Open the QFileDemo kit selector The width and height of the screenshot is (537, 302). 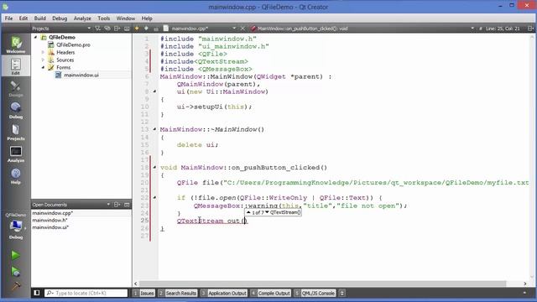point(16,226)
